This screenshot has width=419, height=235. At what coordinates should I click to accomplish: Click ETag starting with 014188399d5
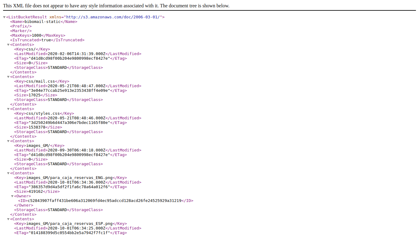(70, 233)
